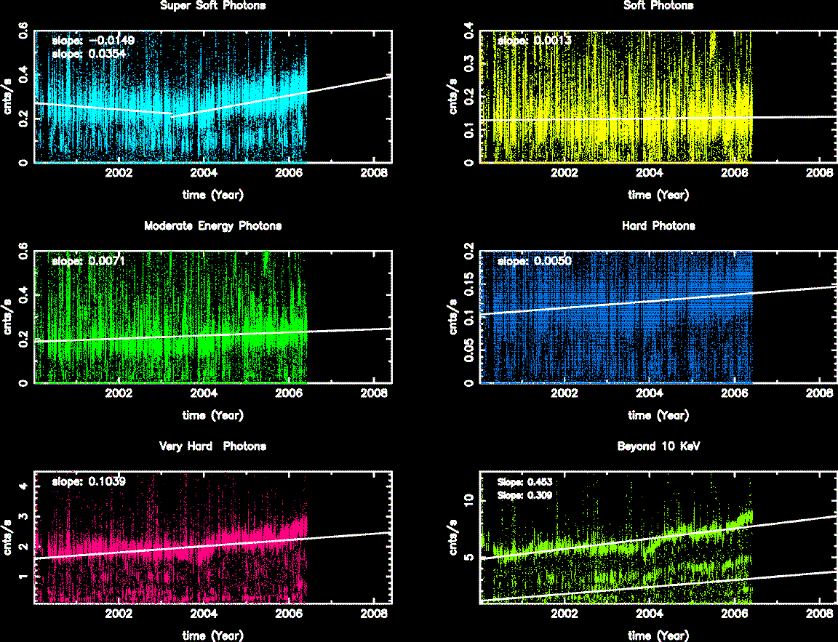Click the Hard Photons plot title
The width and height of the screenshot is (838, 642).
658,226
